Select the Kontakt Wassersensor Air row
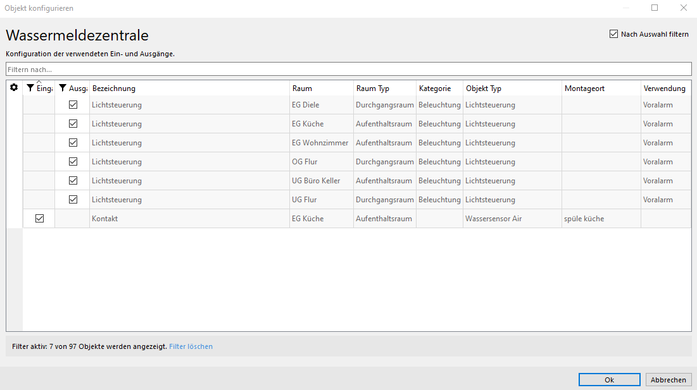Image resolution: width=697 pixels, height=390 pixels. [190, 219]
